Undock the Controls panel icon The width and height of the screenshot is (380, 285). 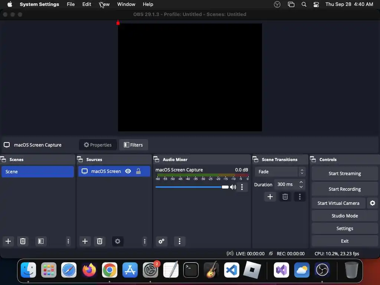pyautogui.click(x=313, y=160)
